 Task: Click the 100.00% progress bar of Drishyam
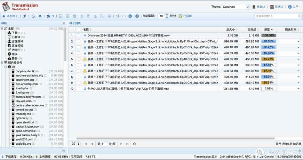(269, 36)
